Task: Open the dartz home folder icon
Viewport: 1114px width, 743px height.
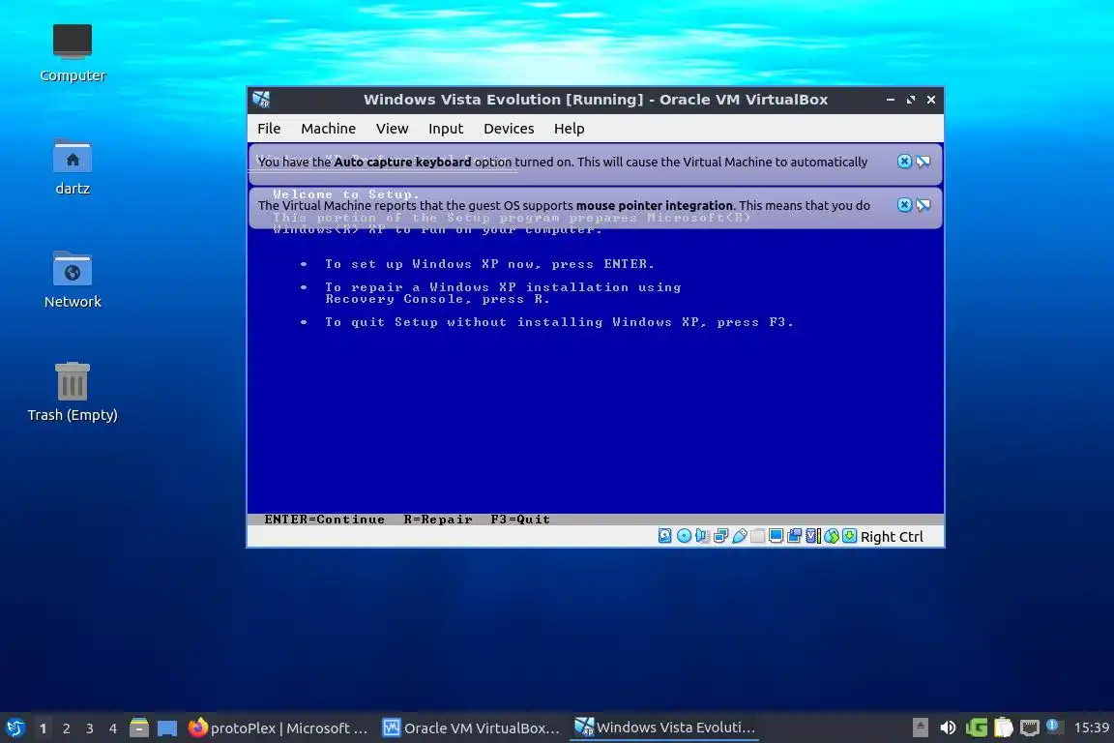Action: [73, 166]
